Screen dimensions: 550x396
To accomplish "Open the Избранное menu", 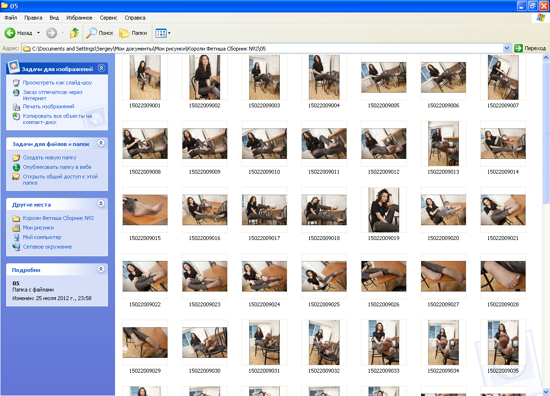I will coord(79,18).
